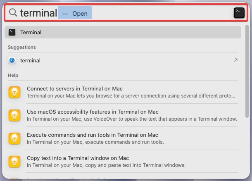Screen dimensions: 252x181
Task: Click the lightbulb icon for Copy text tip
Action: pos(14,162)
